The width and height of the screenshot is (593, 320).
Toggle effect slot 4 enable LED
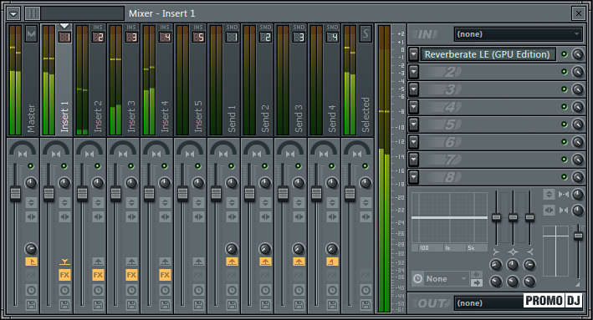coord(565,107)
